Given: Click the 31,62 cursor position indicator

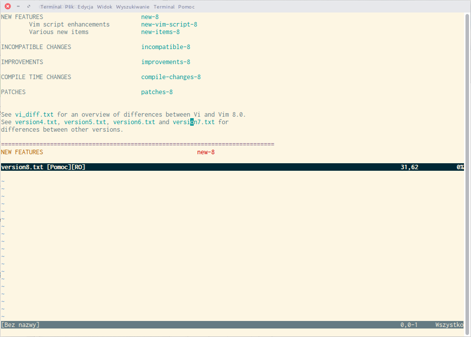Looking at the screenshot, I should [409, 167].
